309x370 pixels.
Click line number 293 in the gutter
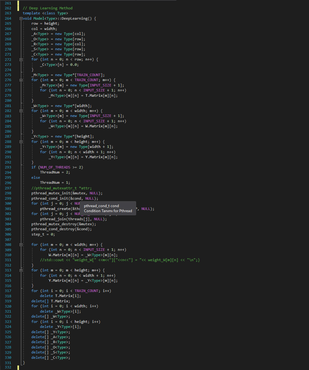click(8, 167)
